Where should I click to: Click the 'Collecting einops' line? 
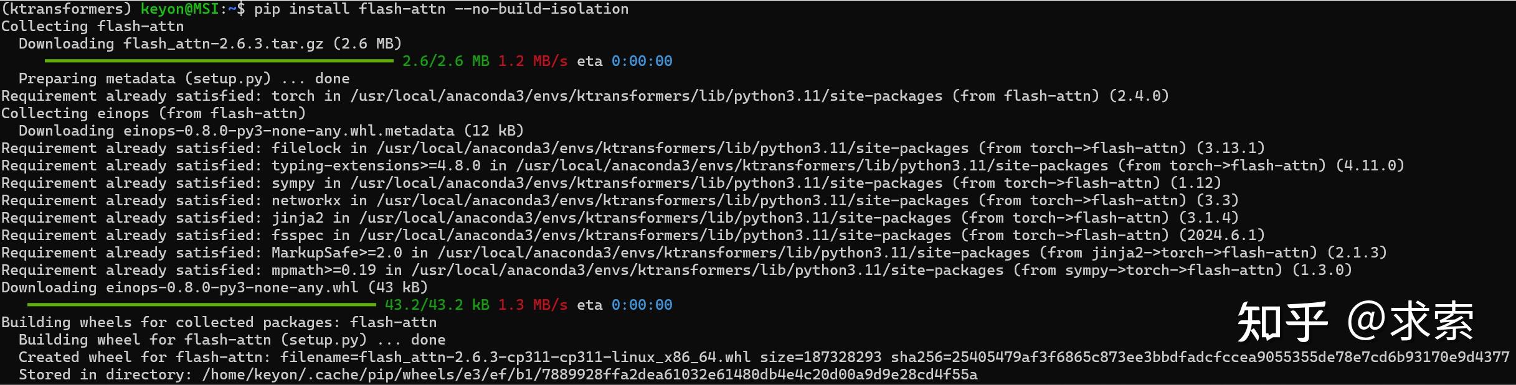coord(153,113)
